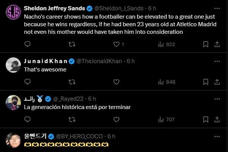
Task: Share Sheldon Jeffrey Sands' tweet
Action: point(216,44)
